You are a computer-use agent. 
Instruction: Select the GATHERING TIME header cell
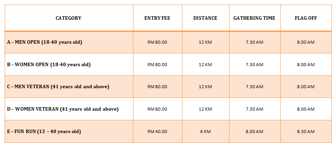(254, 18)
